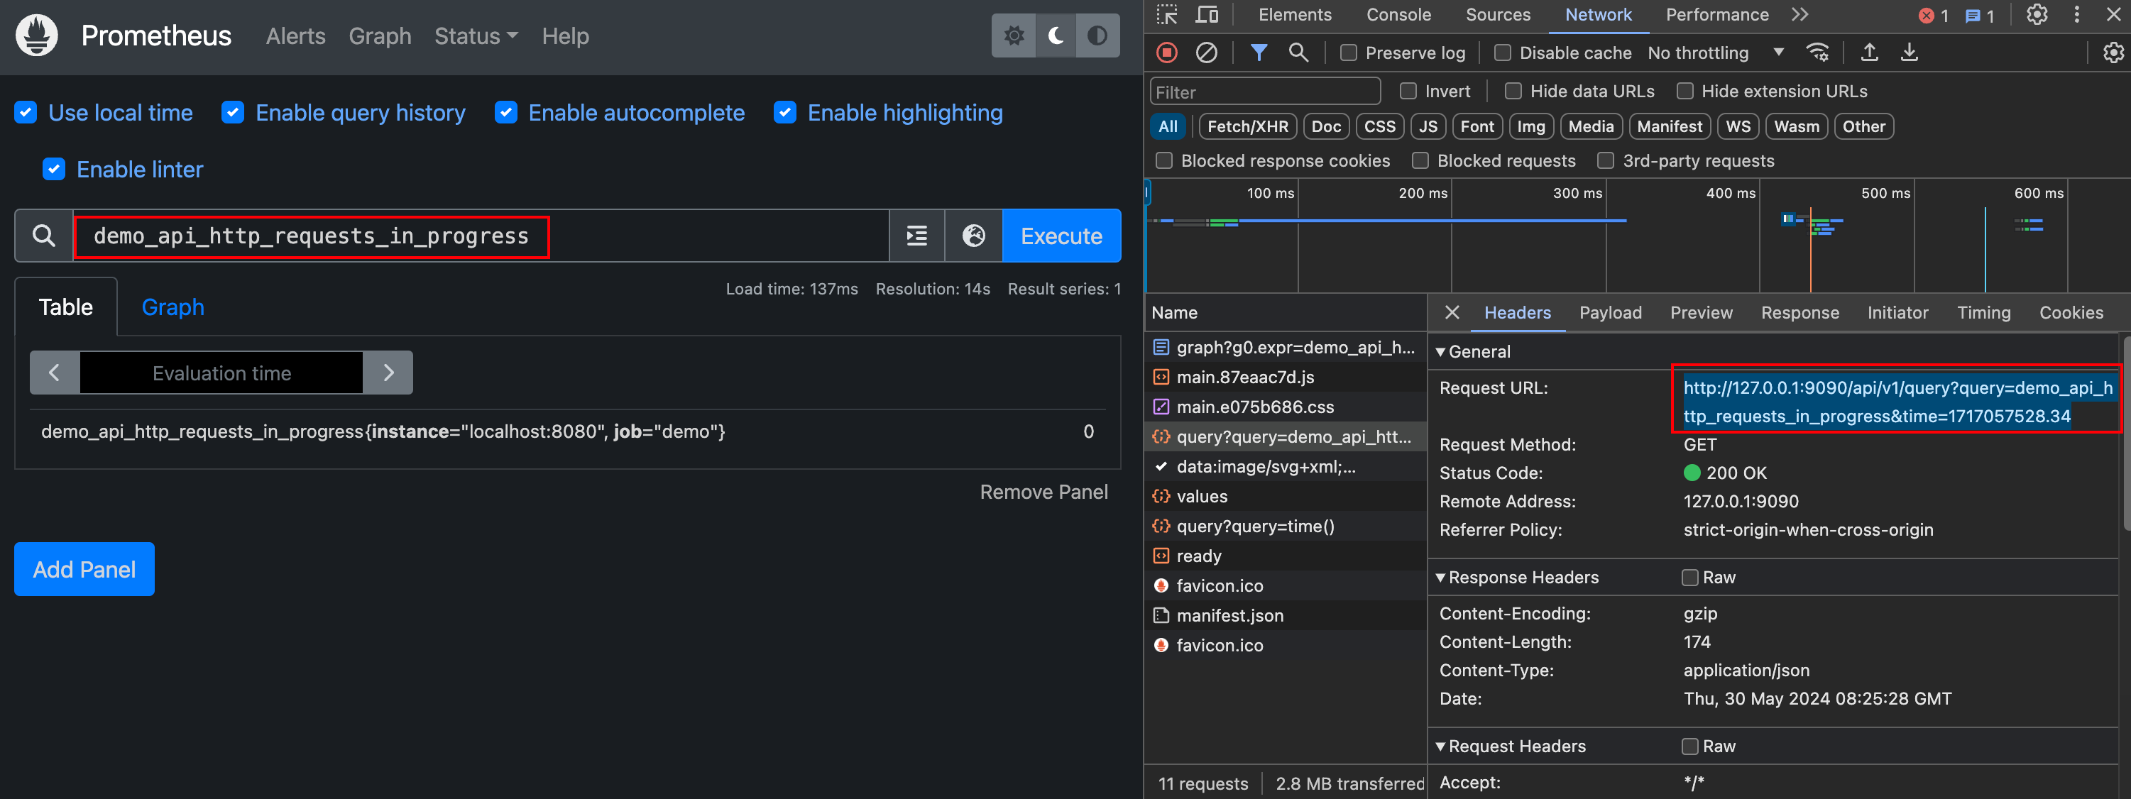Viewport: 2131px width, 799px height.
Task: Click the Execute button
Action: (x=1061, y=236)
